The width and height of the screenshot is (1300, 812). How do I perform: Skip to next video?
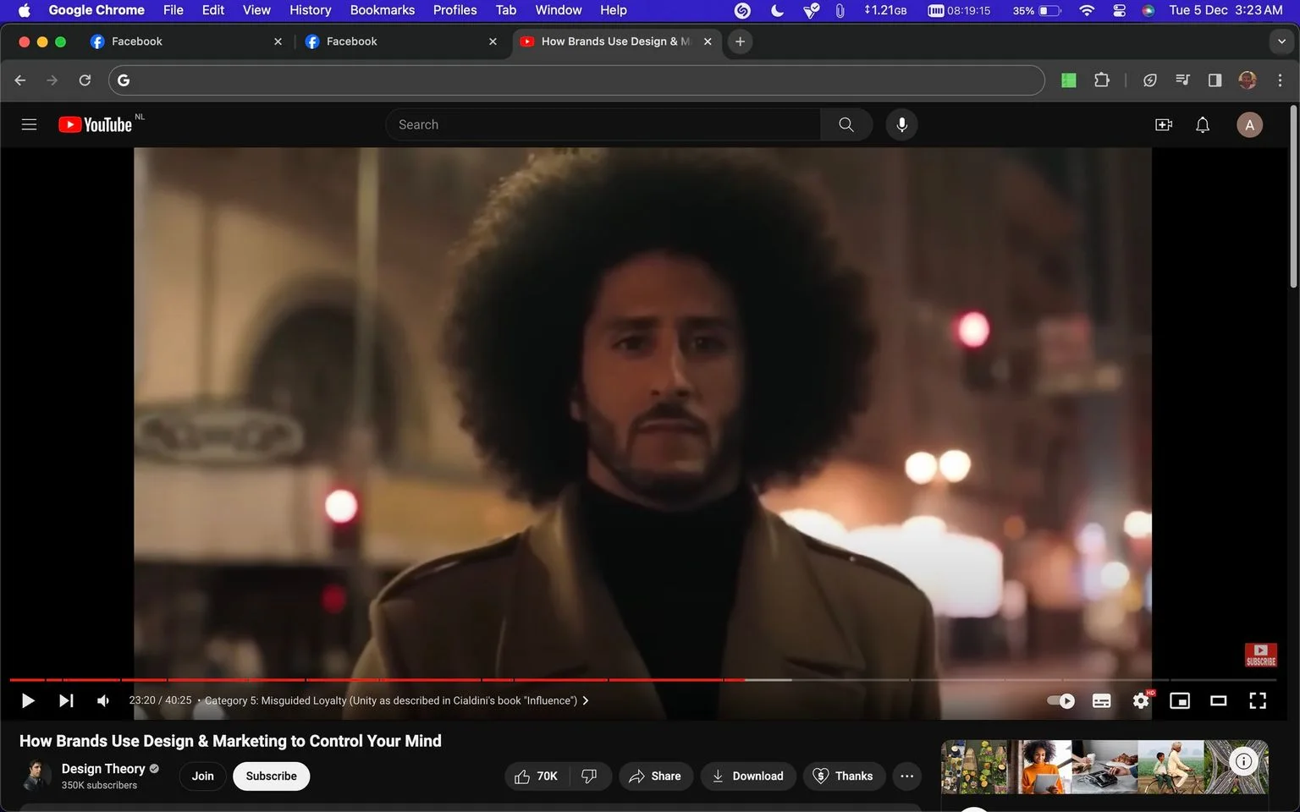(66, 700)
